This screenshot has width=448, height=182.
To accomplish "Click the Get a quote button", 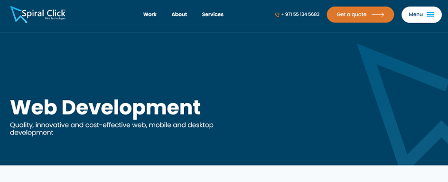I will [360, 15].
